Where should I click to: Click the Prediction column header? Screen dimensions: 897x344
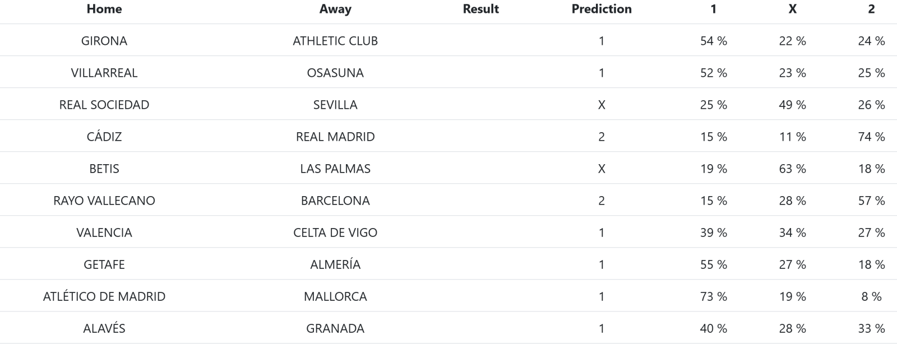pyautogui.click(x=602, y=9)
